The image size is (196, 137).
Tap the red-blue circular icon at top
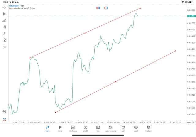pyautogui.click(x=106, y=8)
